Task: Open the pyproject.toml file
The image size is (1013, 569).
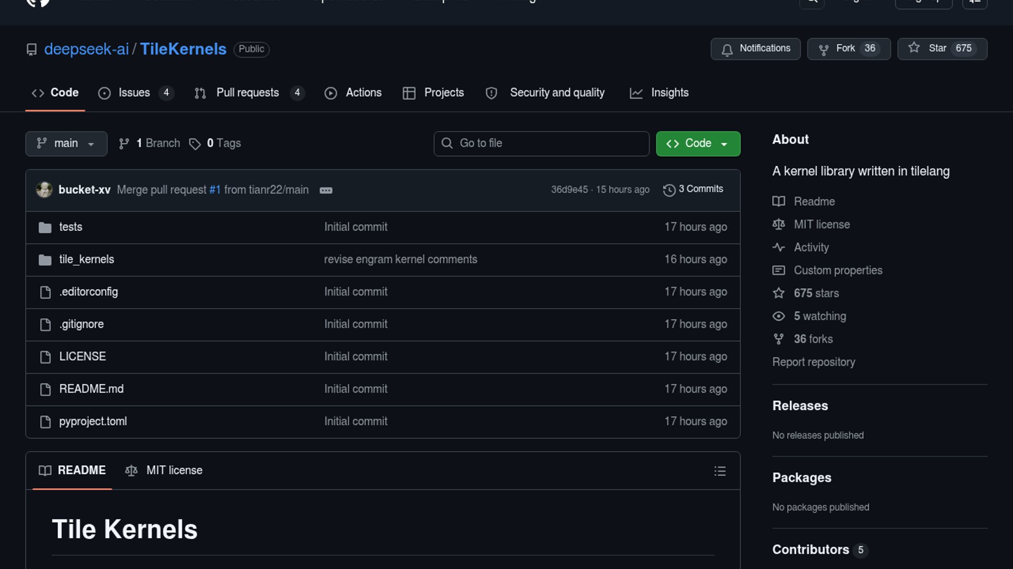Action: coord(93,421)
